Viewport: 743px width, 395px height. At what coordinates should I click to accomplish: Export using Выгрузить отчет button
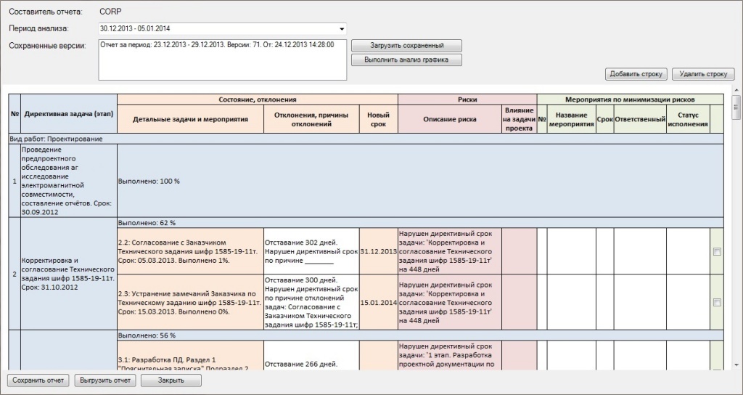[x=105, y=380]
